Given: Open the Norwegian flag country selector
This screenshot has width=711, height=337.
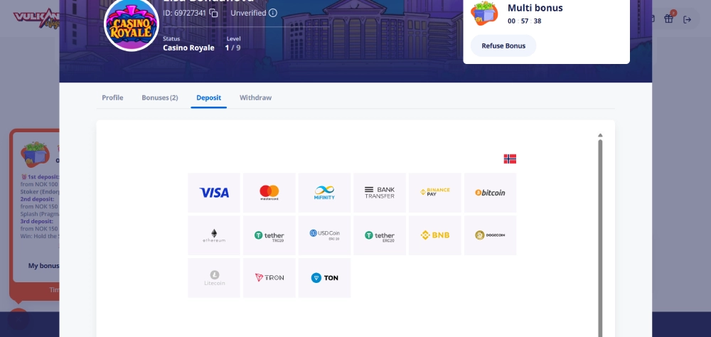Looking at the screenshot, I should tap(510, 159).
